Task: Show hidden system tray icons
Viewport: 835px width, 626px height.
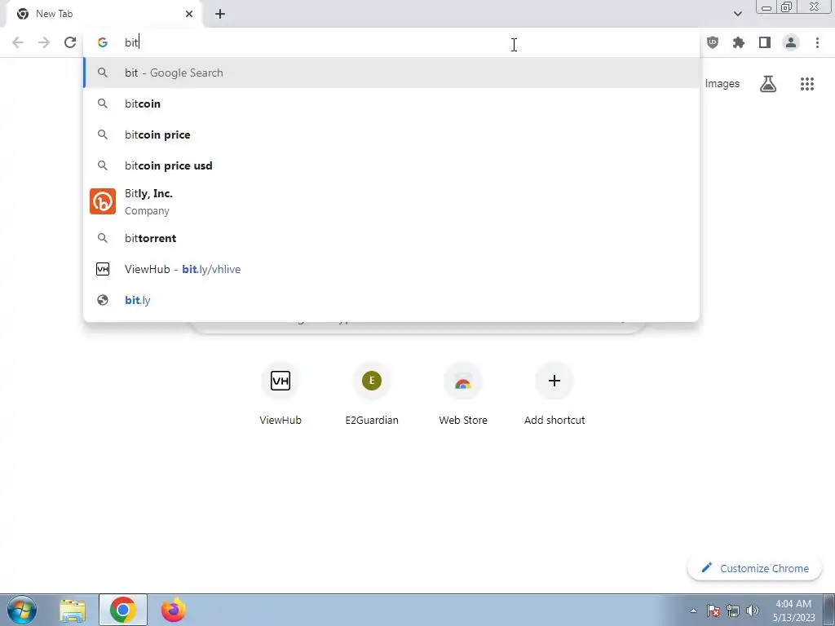Action: pyautogui.click(x=693, y=611)
